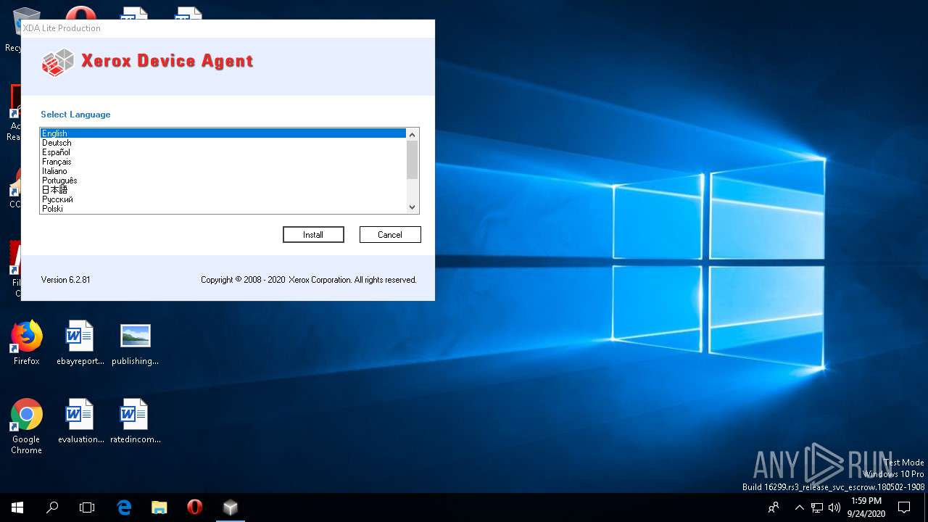Image resolution: width=928 pixels, height=522 pixels.
Task: Select Português in the language list
Action: tap(223, 181)
